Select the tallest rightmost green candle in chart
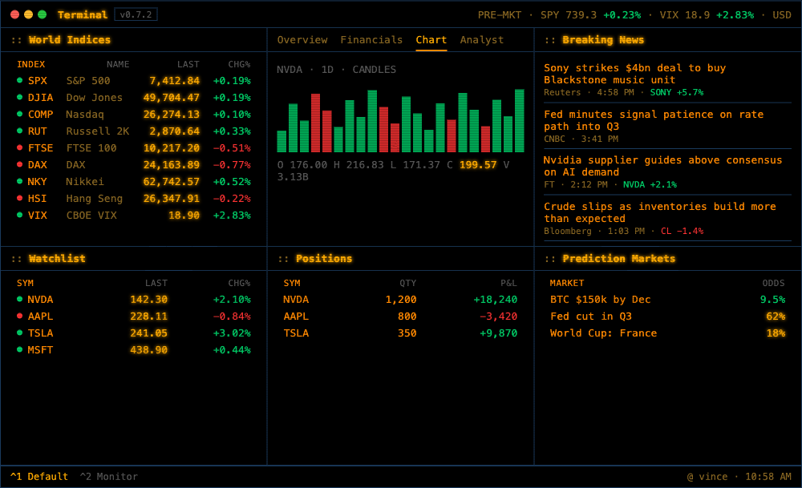Viewport: 802px width, 488px height. (x=519, y=120)
